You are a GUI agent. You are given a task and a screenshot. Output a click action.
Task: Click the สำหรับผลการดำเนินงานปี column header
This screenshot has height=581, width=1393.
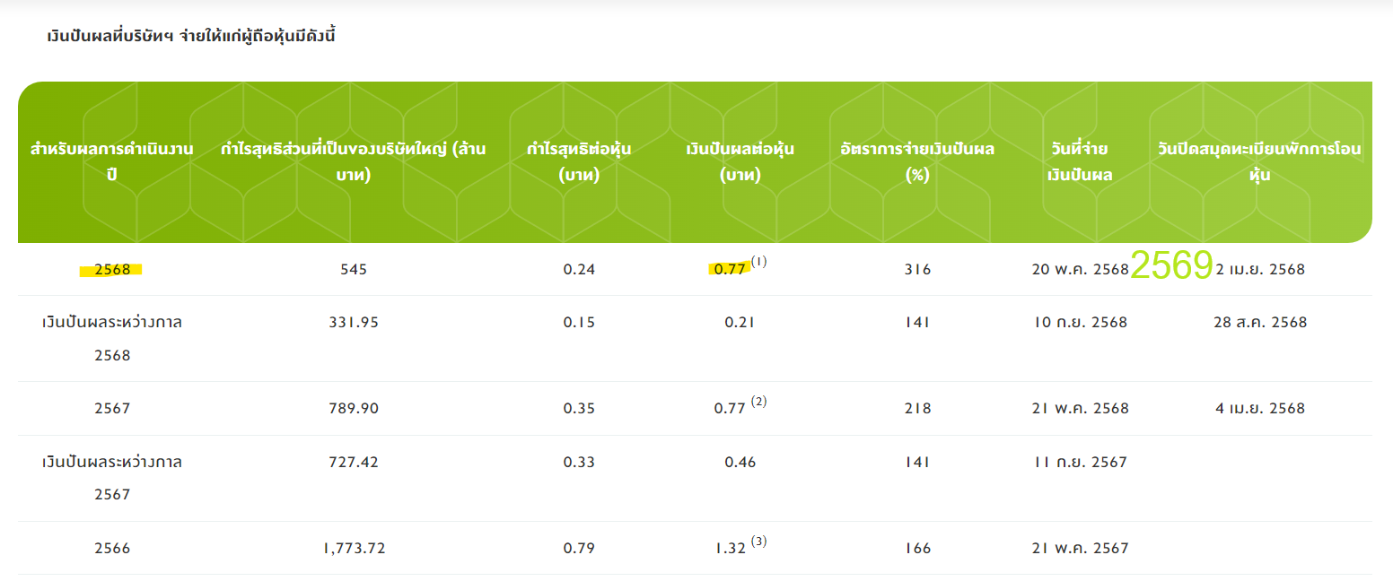(111, 161)
